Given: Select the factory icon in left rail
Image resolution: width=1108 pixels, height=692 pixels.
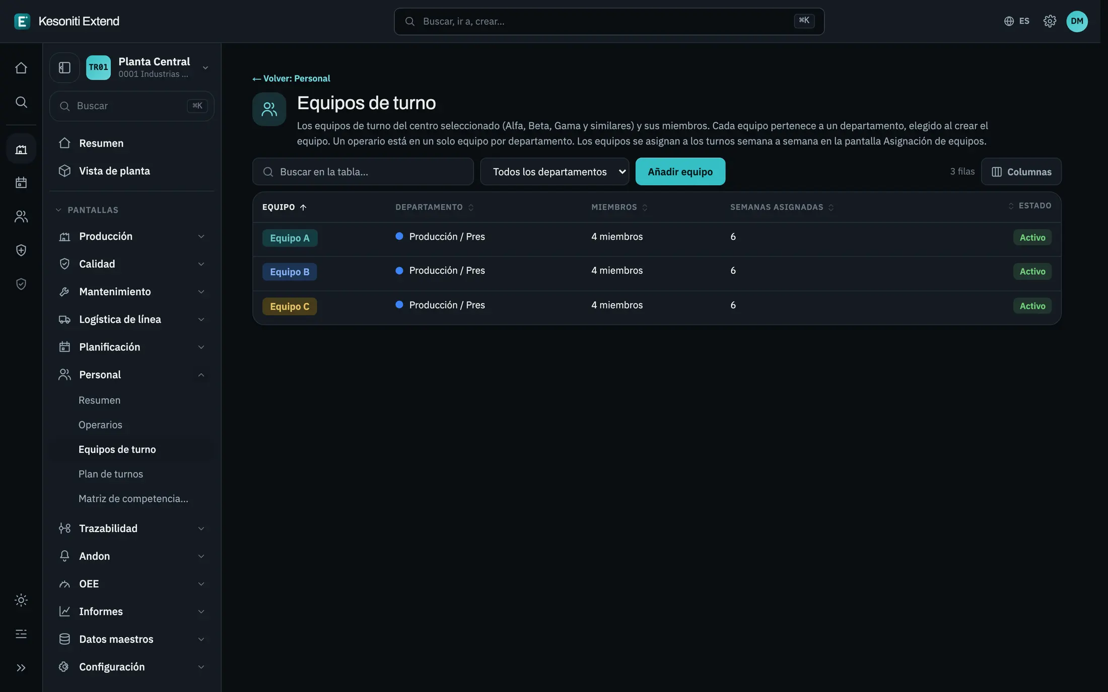Looking at the screenshot, I should [x=21, y=149].
